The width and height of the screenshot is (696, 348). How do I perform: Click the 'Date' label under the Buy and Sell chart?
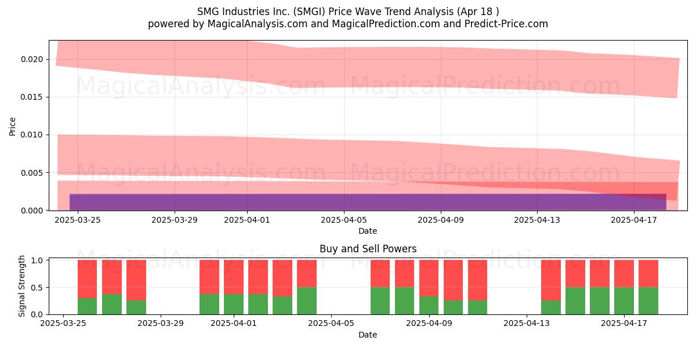368,335
